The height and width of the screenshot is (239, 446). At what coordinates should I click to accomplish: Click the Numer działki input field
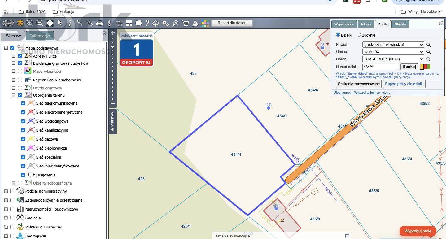point(381,67)
